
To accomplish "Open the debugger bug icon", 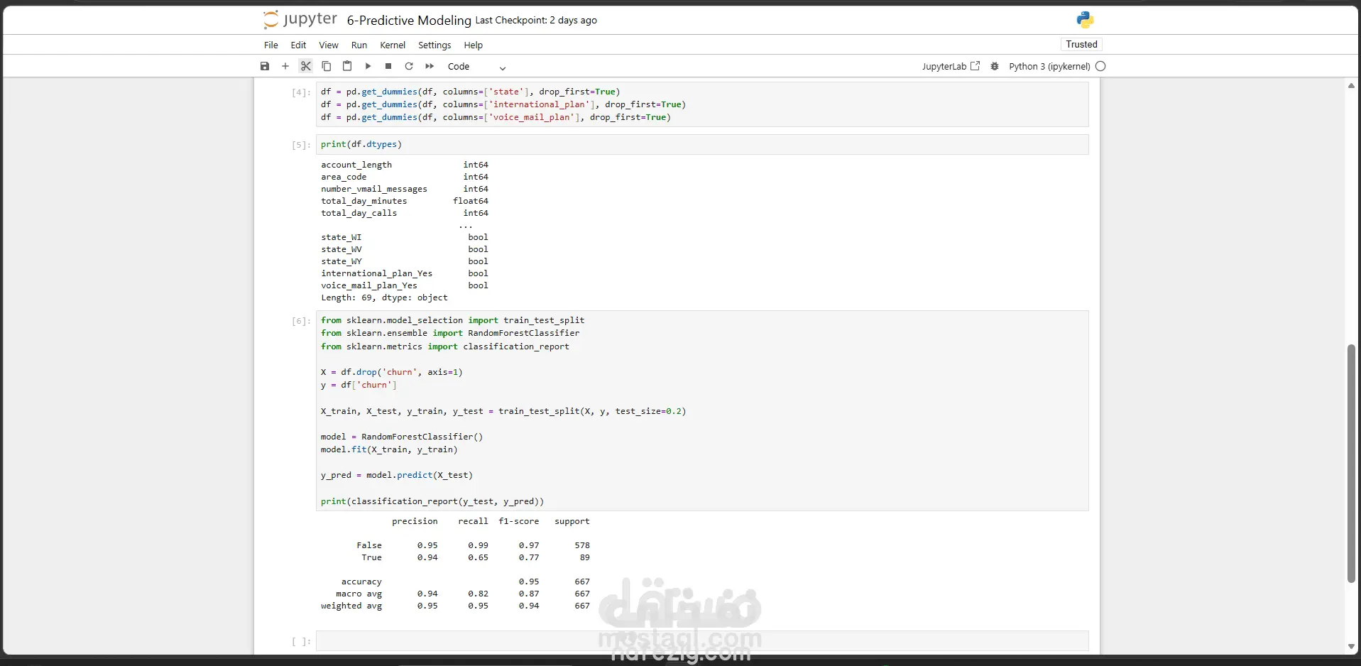I will coord(995,66).
